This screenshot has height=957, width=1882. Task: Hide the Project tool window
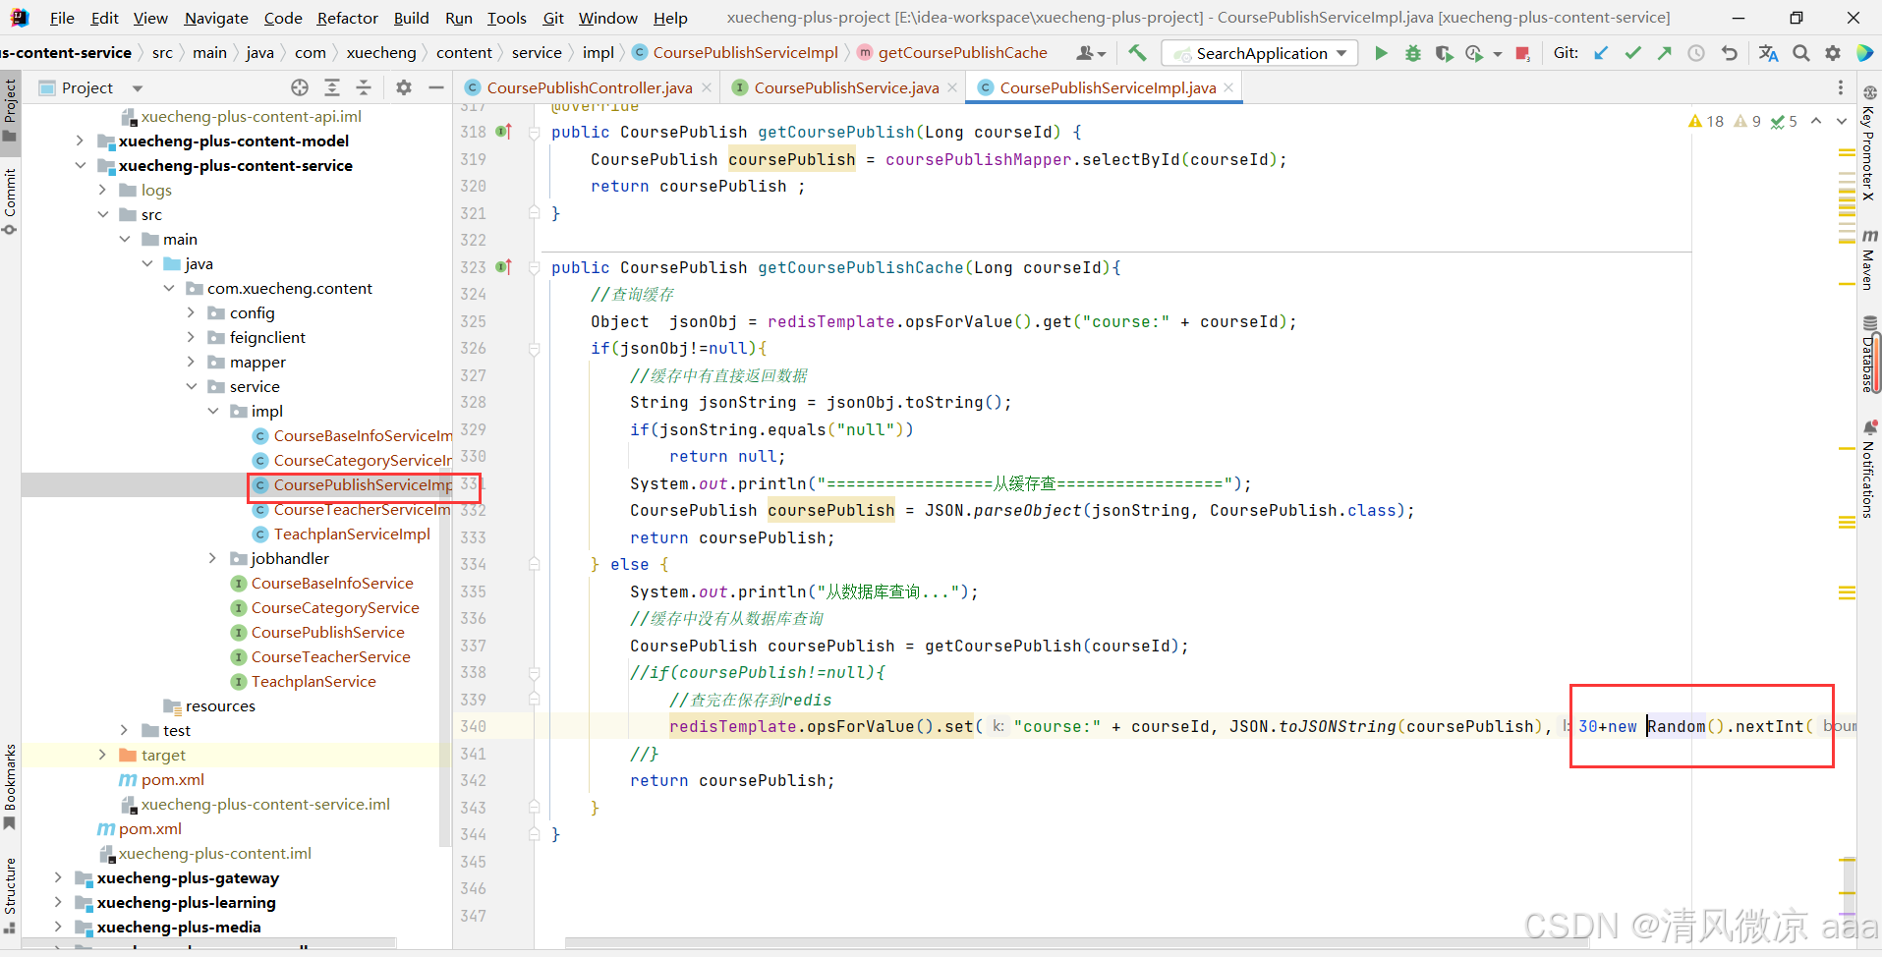click(x=436, y=87)
